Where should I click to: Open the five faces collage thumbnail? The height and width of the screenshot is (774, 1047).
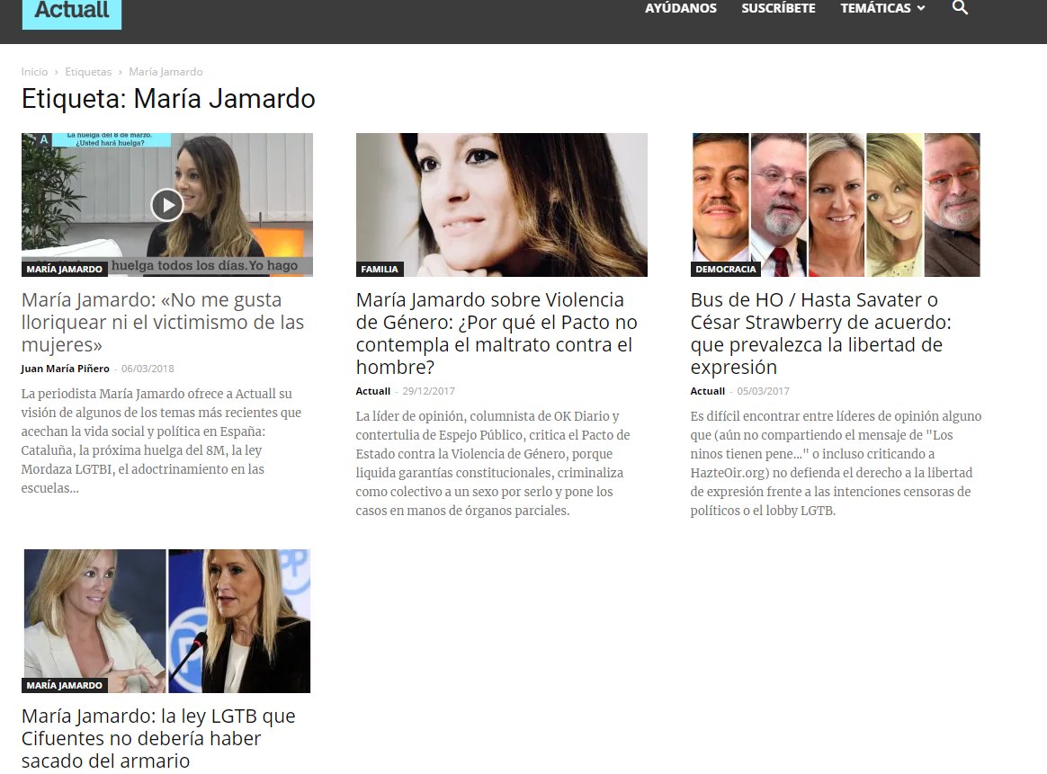836,205
